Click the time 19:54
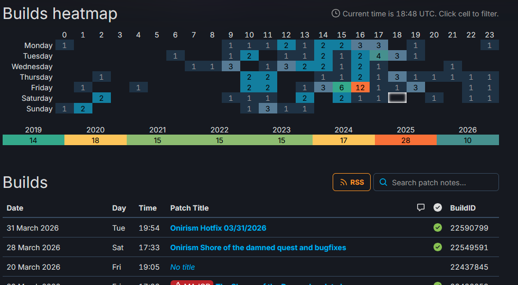This screenshot has height=285, width=518. point(149,228)
